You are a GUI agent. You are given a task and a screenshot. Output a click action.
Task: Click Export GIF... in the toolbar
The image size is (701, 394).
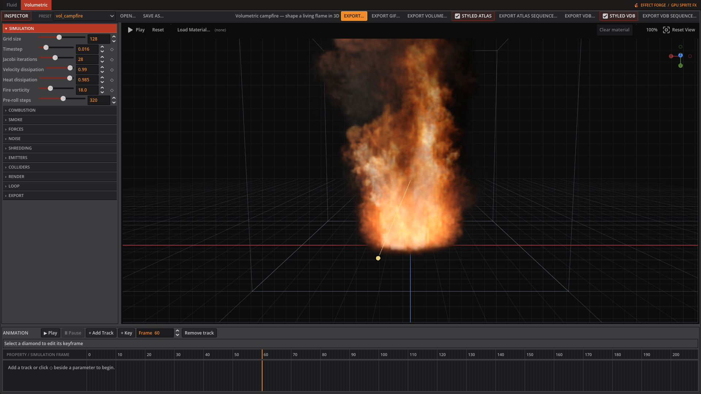(386, 16)
